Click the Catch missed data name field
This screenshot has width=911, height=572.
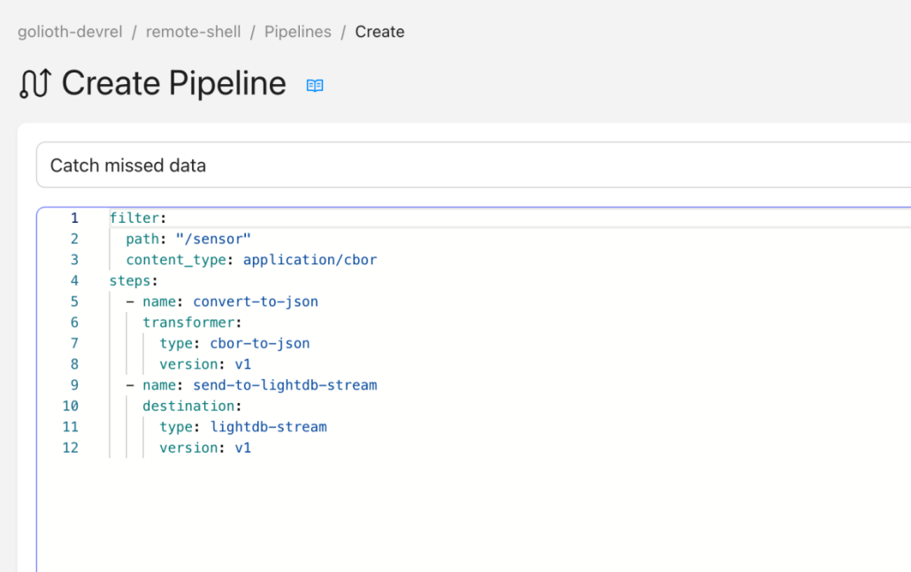473,165
